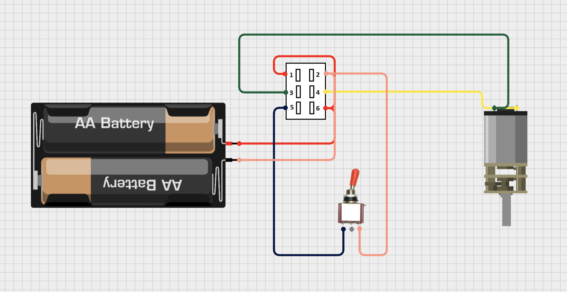
Task: Click the toggle switch's salmon right terminal
Action: coord(360,229)
